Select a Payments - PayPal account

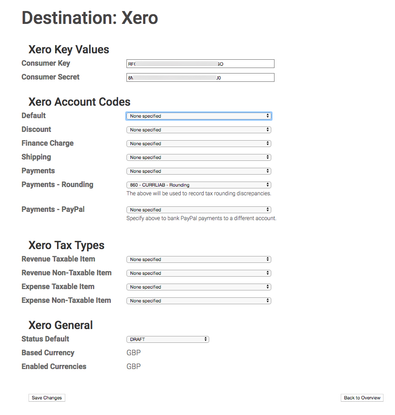199,210
